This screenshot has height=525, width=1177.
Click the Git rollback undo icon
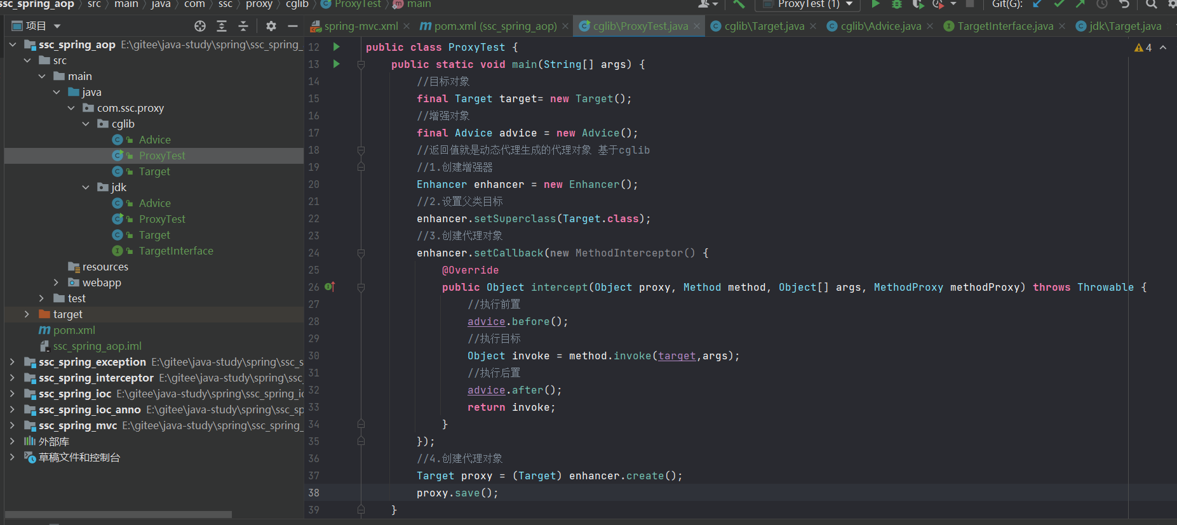click(1124, 4)
